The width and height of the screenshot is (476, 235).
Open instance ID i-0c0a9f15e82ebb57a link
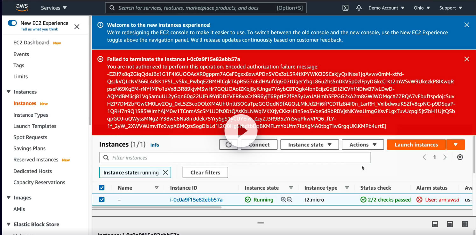pos(196,200)
